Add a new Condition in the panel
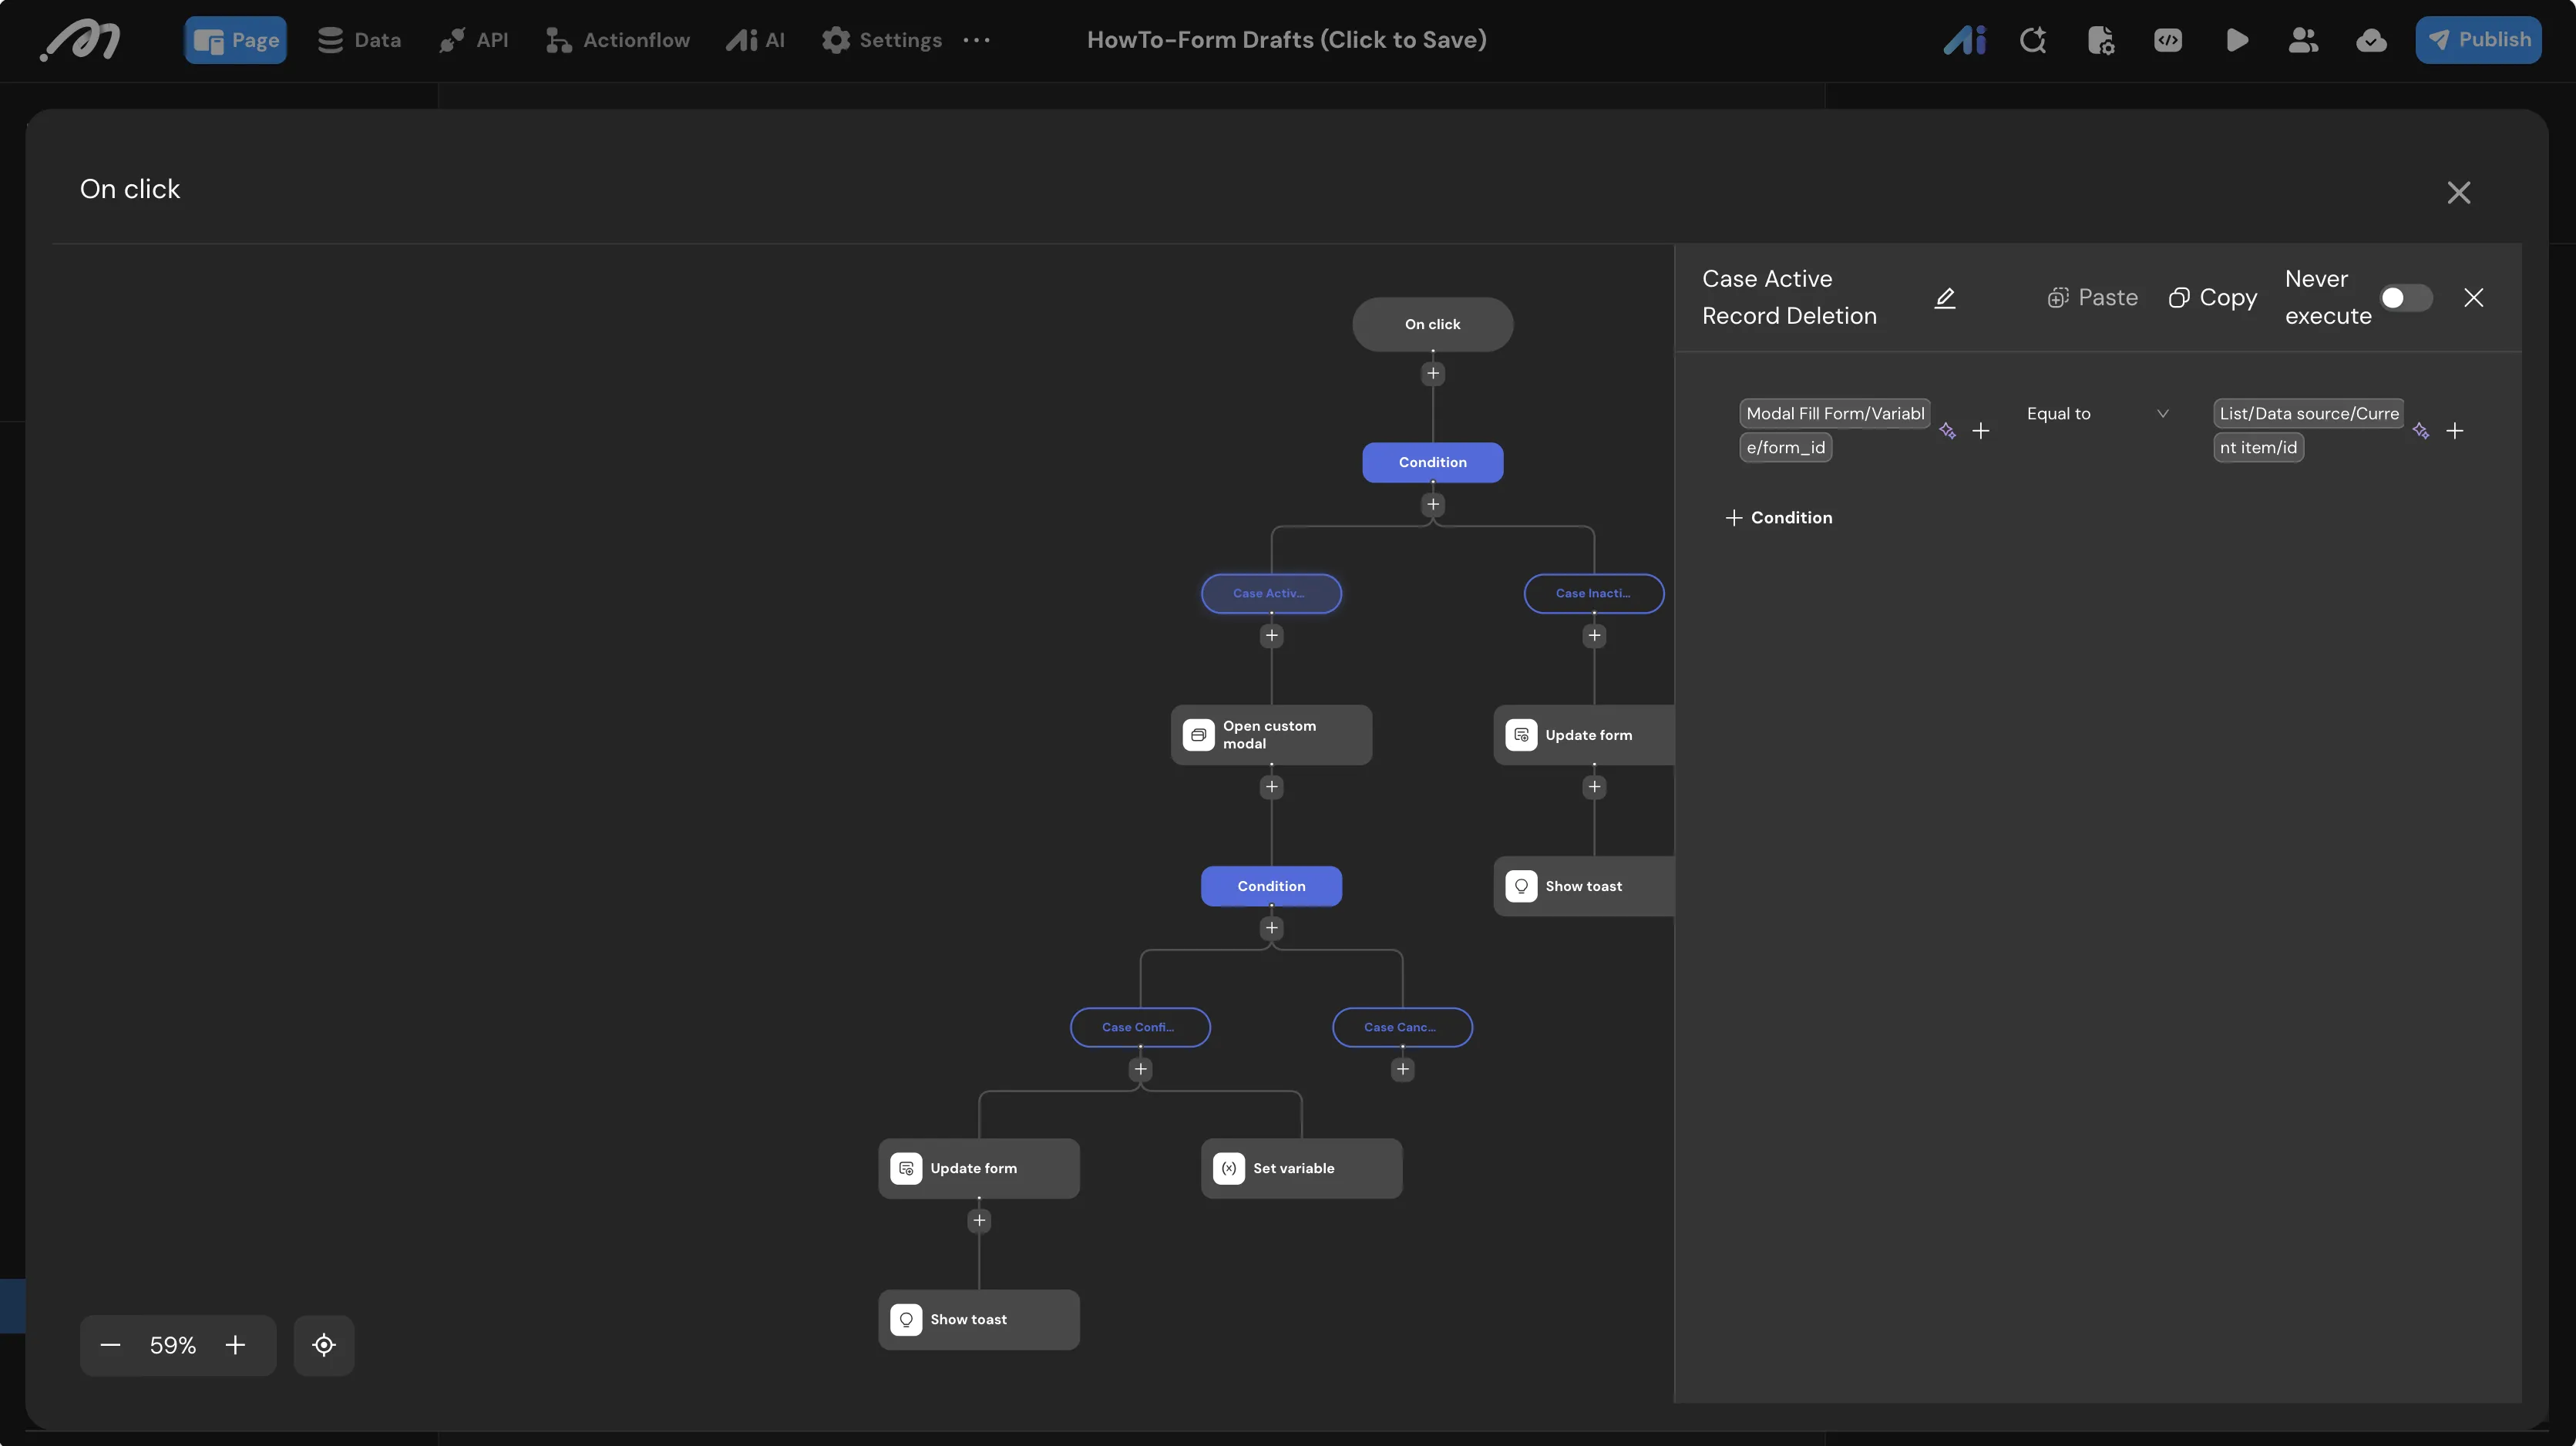This screenshot has height=1446, width=2576. click(1779, 518)
